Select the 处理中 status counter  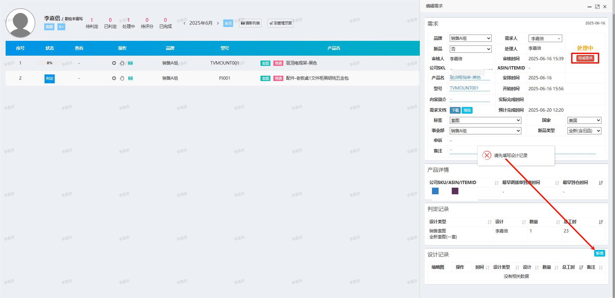coord(129,23)
